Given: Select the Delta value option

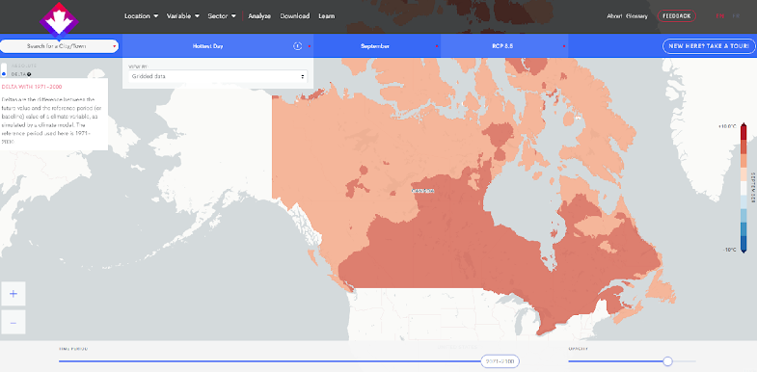Looking at the screenshot, I should click(19, 74).
